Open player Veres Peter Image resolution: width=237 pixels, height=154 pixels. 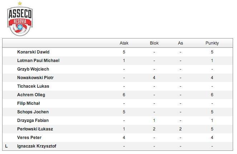29,138
